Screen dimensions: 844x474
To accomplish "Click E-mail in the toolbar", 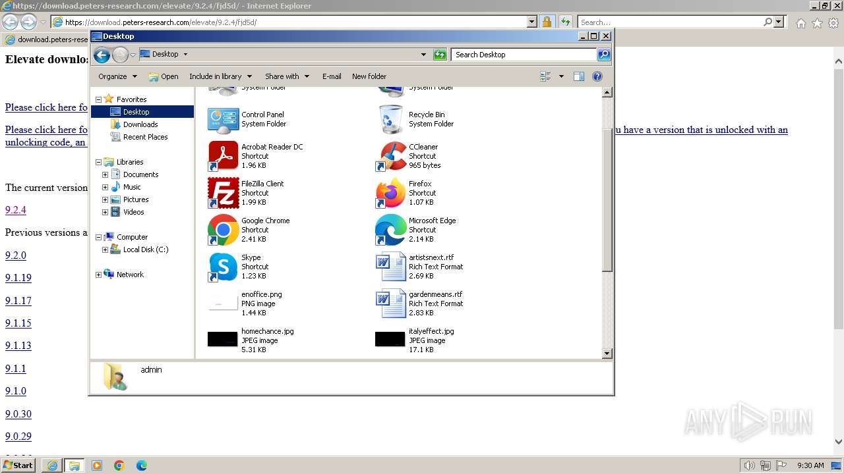I will (332, 76).
